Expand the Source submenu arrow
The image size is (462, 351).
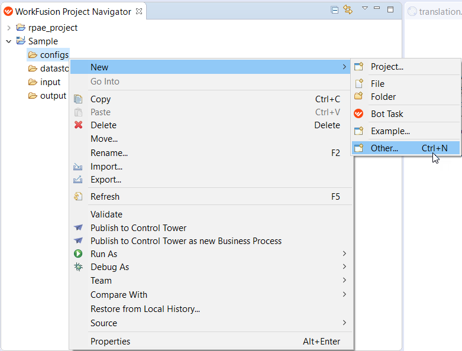(344, 323)
